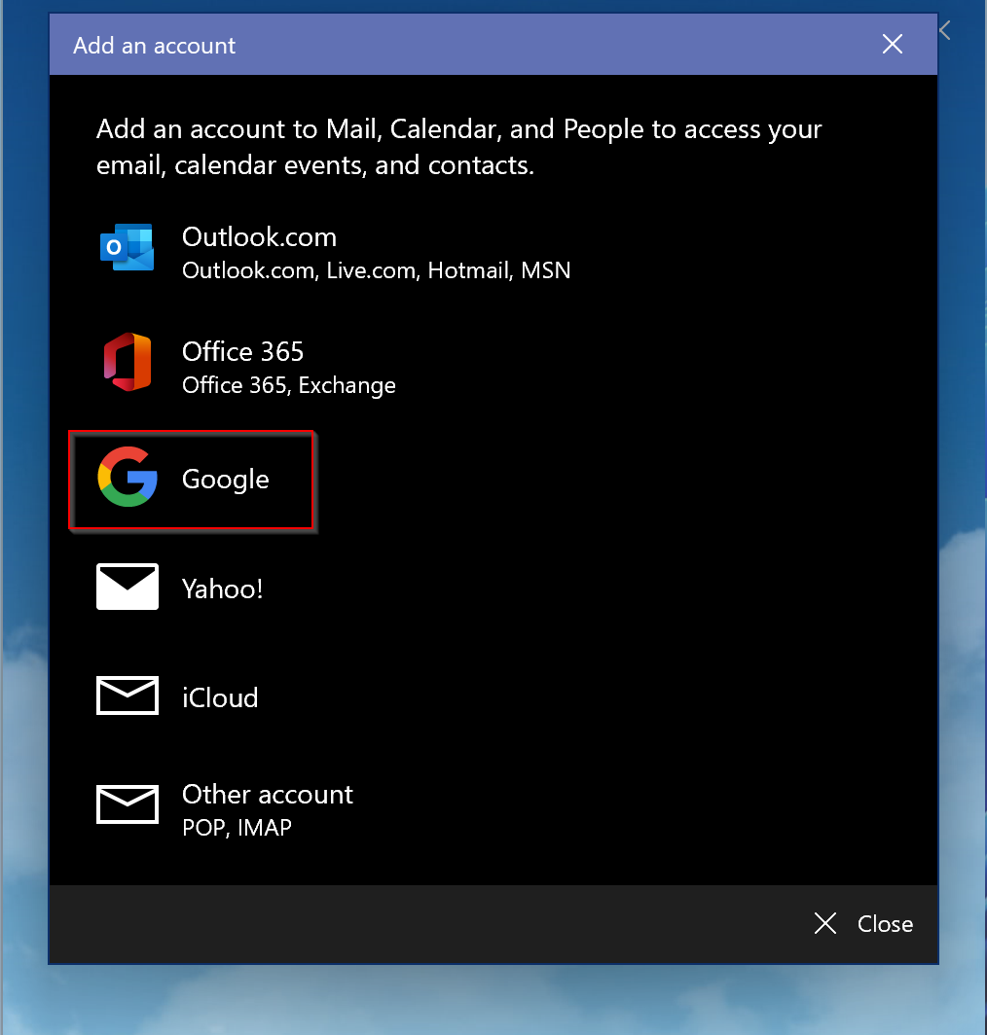This screenshot has width=987, height=1035.
Task: Choose Other account for POP or IMAP
Action: pyautogui.click(x=267, y=794)
